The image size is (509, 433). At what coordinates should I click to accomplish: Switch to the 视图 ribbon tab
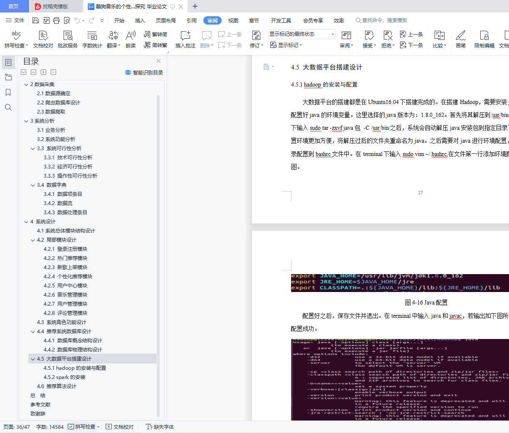coord(233,20)
